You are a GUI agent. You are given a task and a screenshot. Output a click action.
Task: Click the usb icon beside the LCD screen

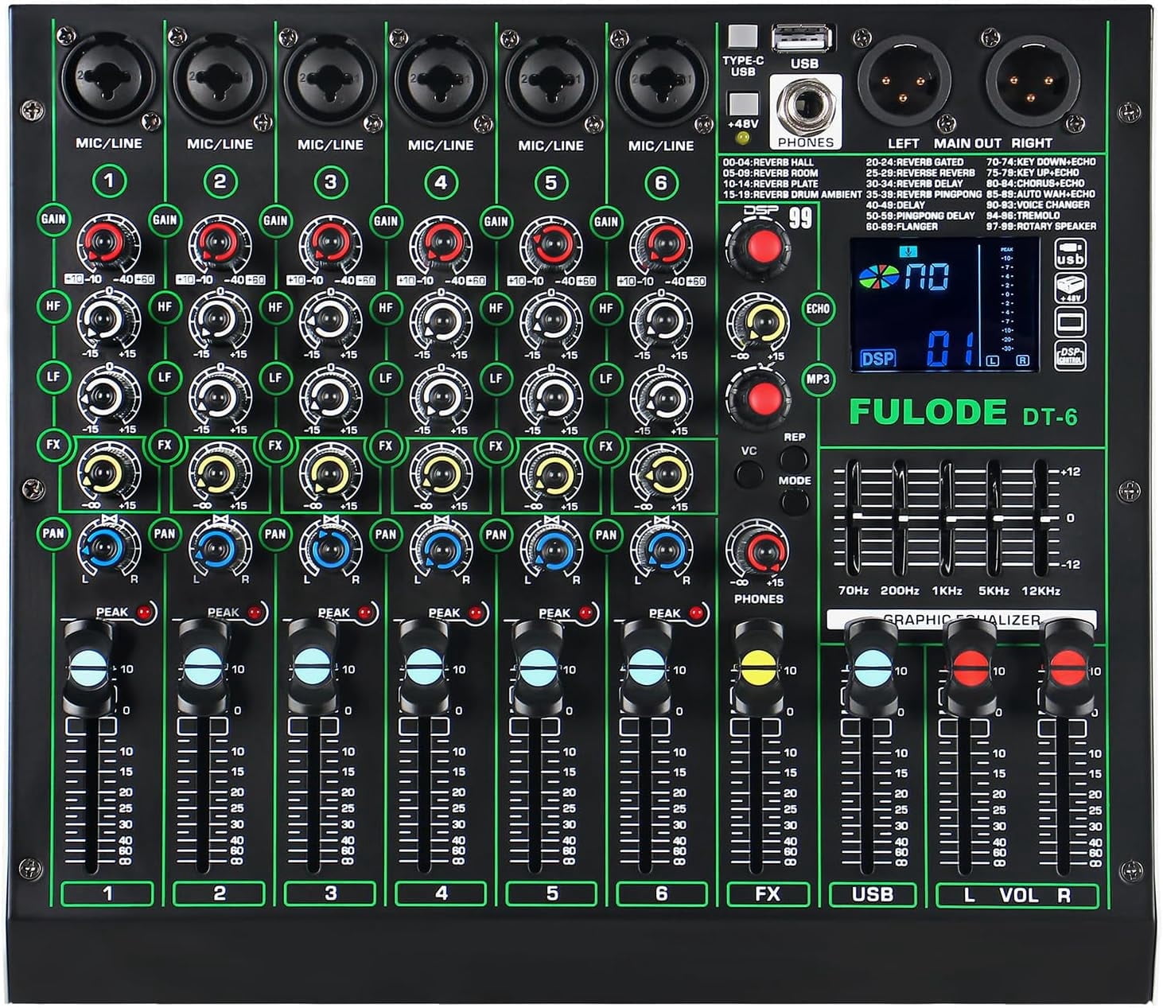[1070, 255]
